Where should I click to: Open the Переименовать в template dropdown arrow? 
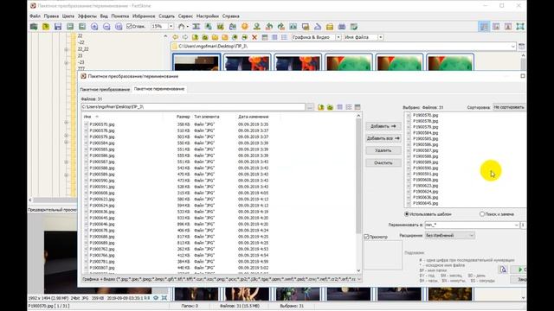tap(517, 225)
